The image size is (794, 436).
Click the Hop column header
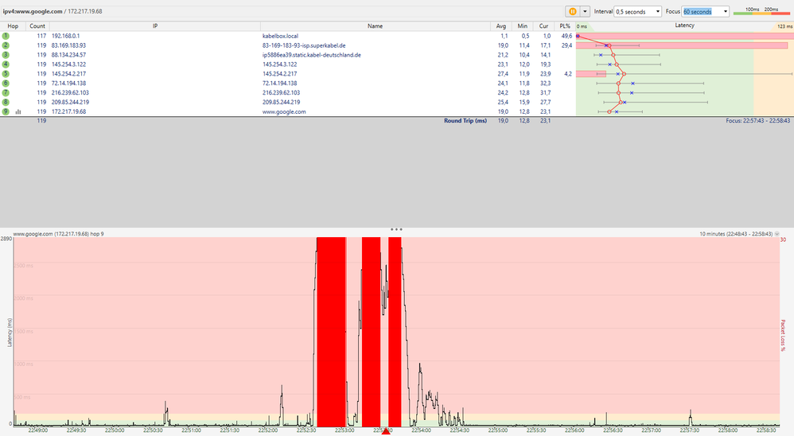[x=14, y=25]
